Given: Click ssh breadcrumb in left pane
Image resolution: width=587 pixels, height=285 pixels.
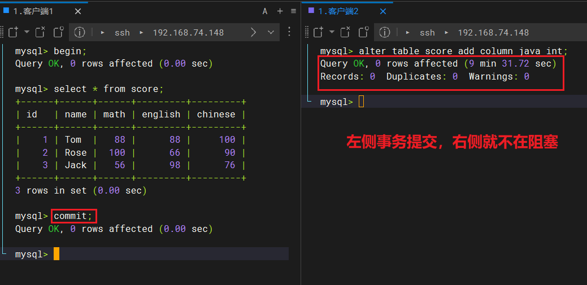Looking at the screenshot, I should 122,33.
